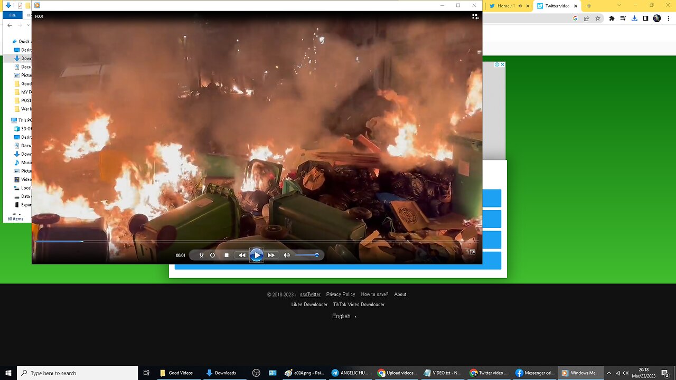676x380 pixels.
Task: Mute the media player sound
Action: click(287, 255)
